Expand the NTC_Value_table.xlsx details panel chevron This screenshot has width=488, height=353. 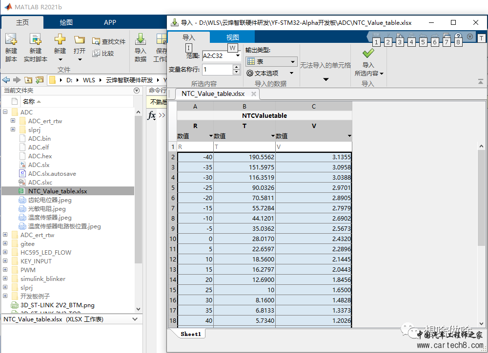135,319
